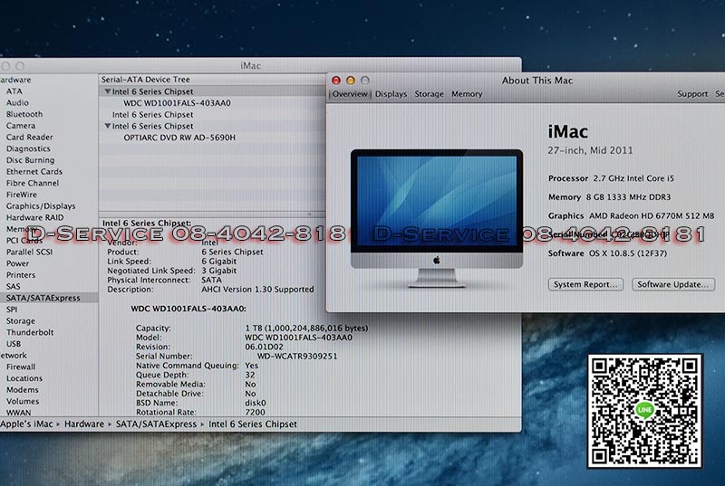This screenshot has width=725, height=486.
Task: Switch to the Storage tab
Action: [429, 94]
